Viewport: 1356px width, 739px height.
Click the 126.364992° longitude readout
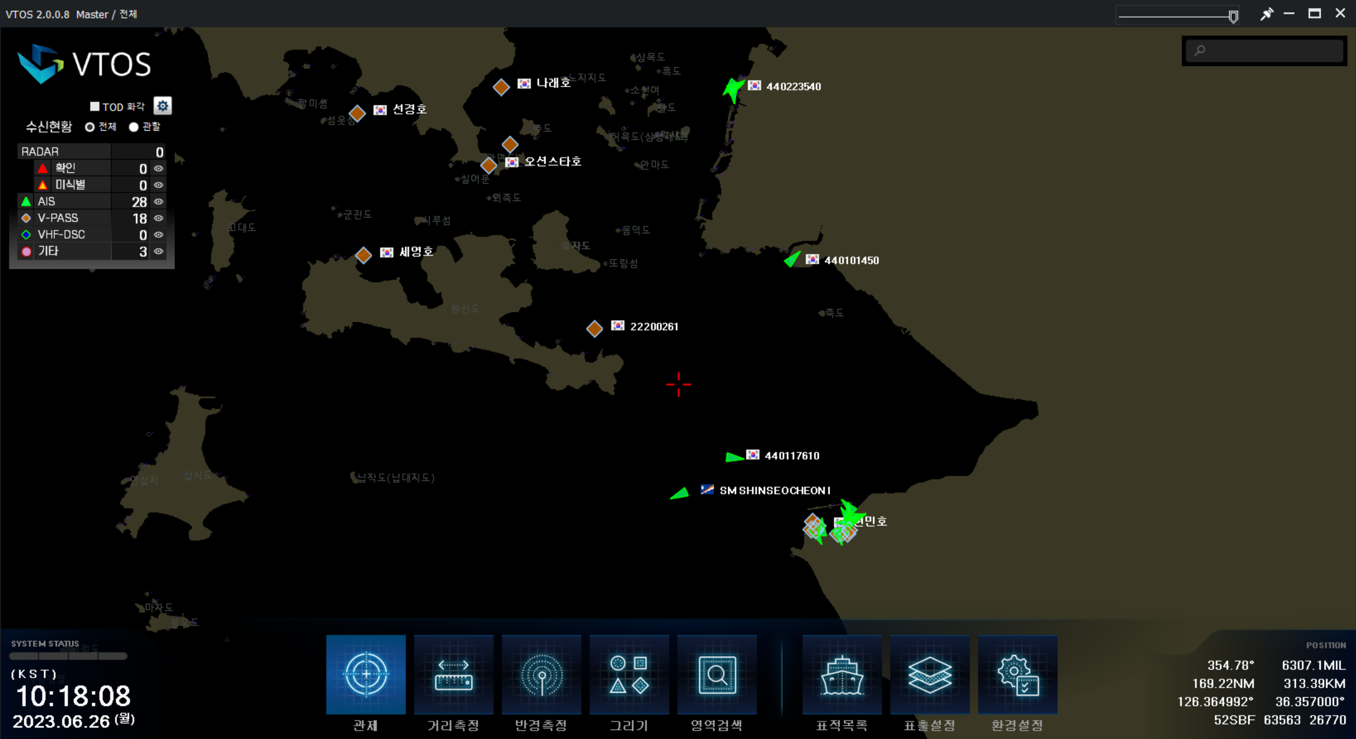[x=1215, y=701]
